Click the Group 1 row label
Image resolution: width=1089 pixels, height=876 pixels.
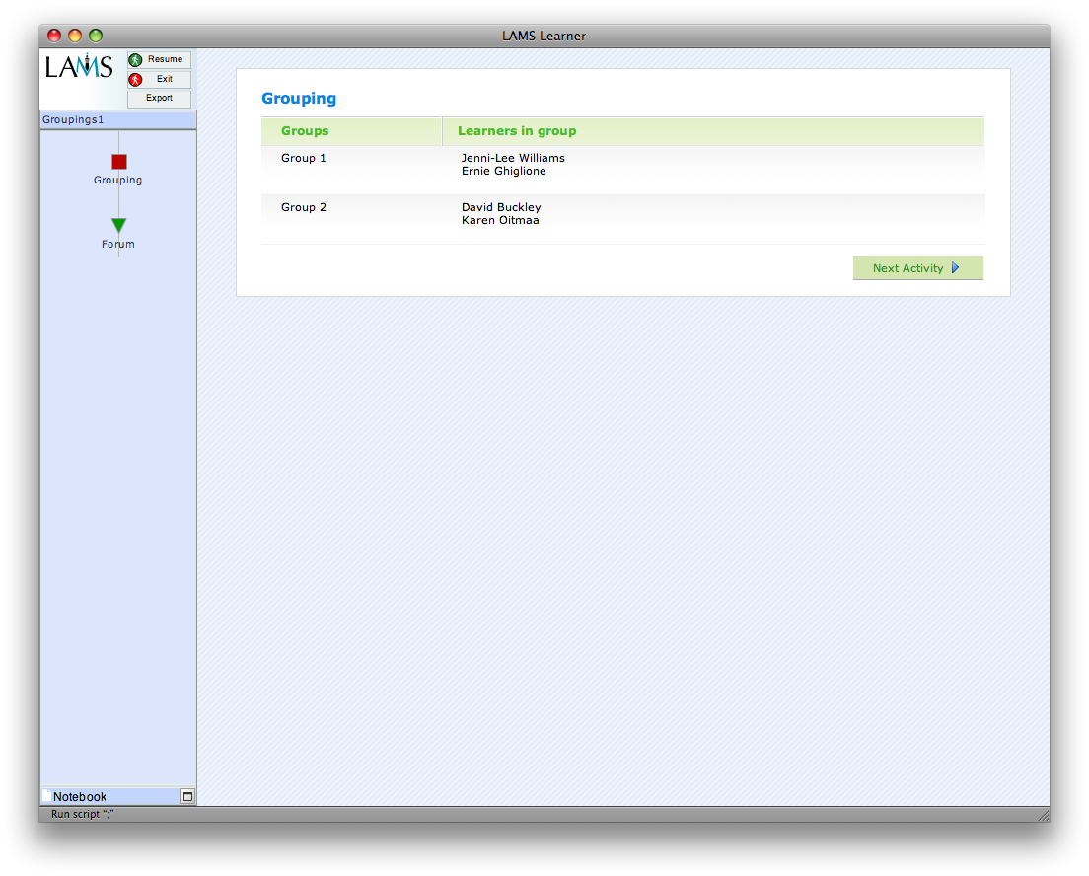[304, 158]
